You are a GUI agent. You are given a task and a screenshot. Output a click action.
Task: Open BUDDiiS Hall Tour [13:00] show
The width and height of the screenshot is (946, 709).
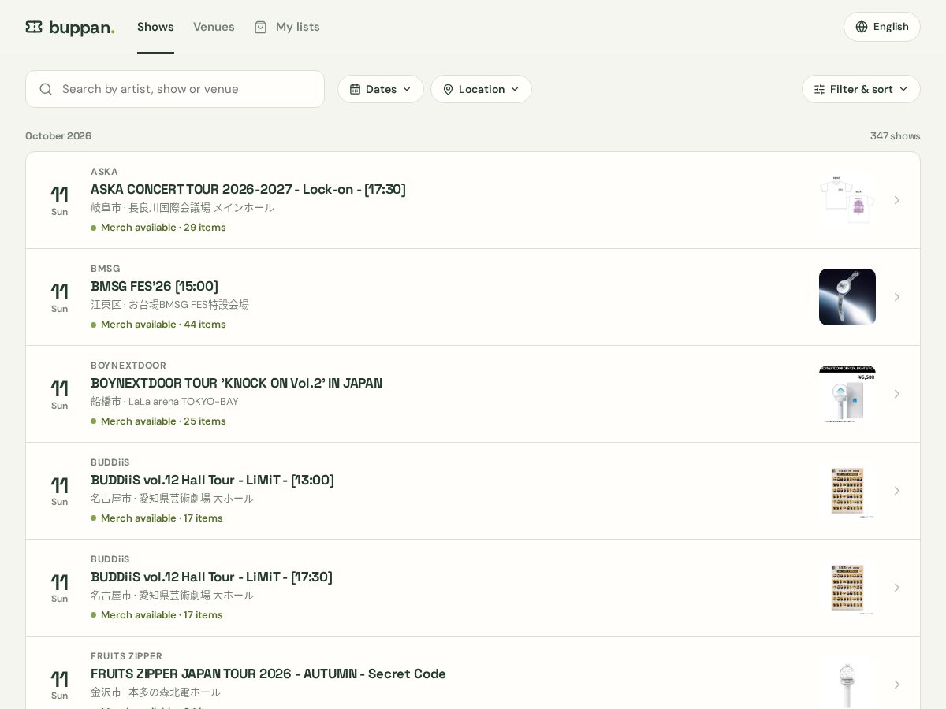click(x=212, y=480)
